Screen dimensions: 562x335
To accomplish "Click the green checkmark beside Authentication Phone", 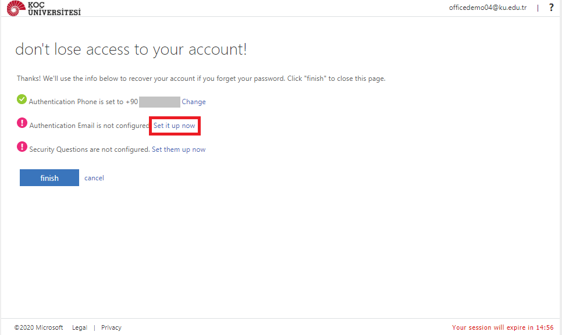I will [x=22, y=99].
